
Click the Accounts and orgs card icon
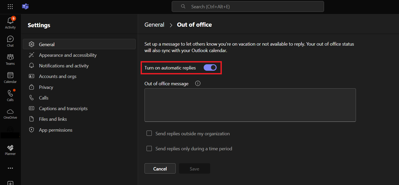point(32,76)
